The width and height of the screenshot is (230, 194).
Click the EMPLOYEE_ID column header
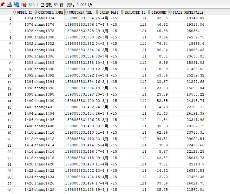pyautogui.click(x=134, y=12)
